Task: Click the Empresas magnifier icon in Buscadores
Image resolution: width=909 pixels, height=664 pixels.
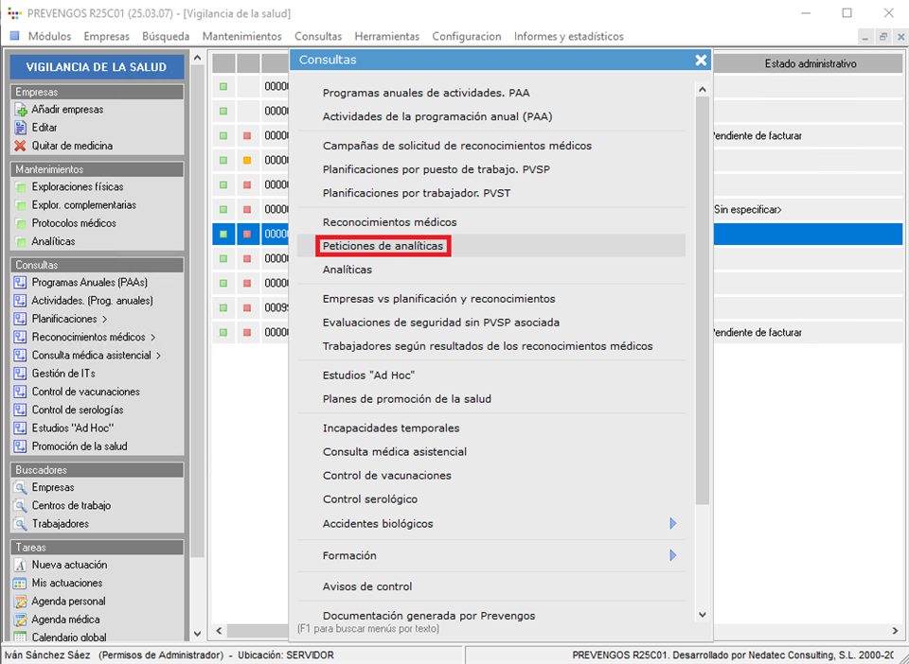Action: pyautogui.click(x=21, y=488)
